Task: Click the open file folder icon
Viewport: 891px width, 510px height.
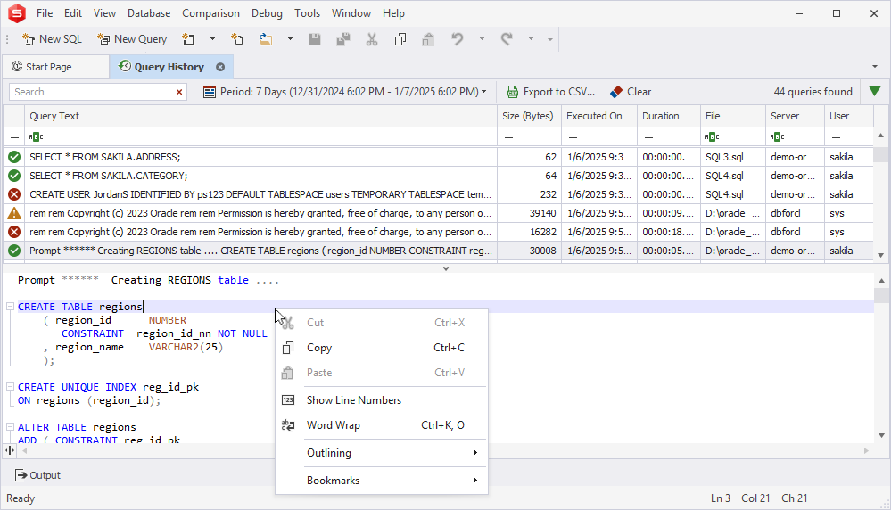Action: pos(266,39)
